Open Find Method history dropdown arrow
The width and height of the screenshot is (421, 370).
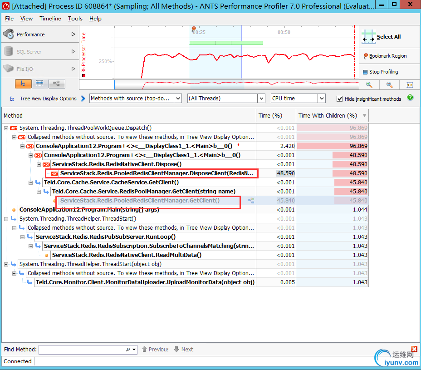click(134, 350)
